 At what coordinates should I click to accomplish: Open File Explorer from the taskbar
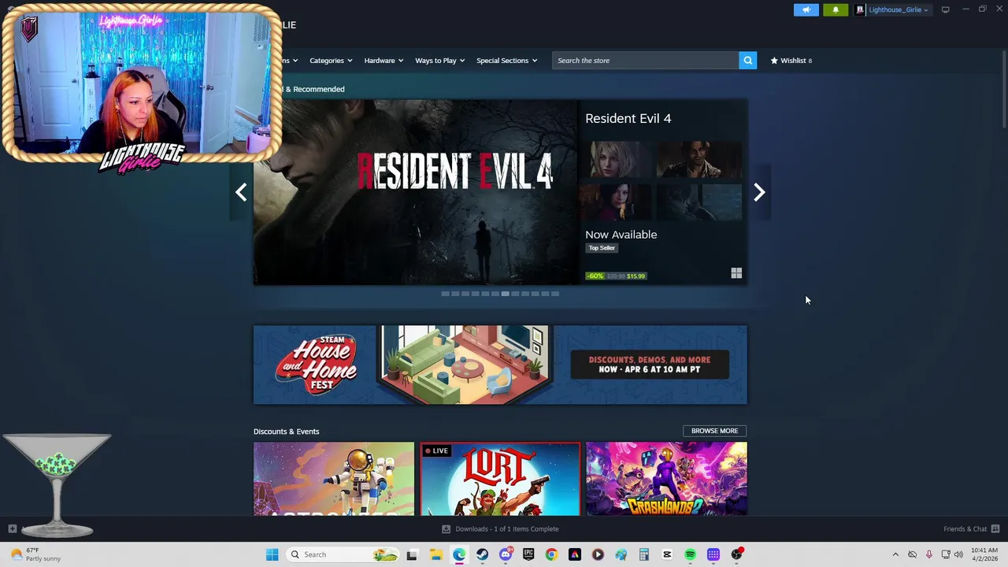(435, 554)
